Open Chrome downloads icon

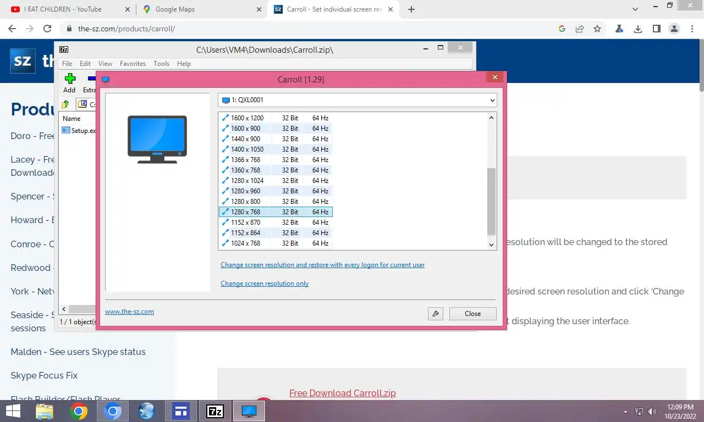[638, 29]
